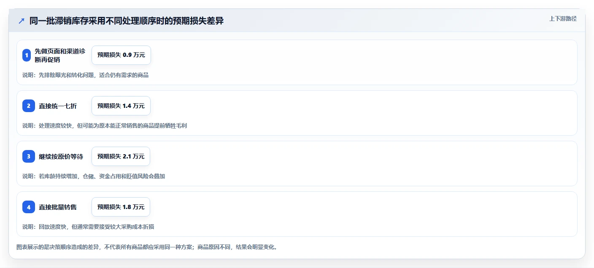Click the number 1 step badge

click(27, 55)
